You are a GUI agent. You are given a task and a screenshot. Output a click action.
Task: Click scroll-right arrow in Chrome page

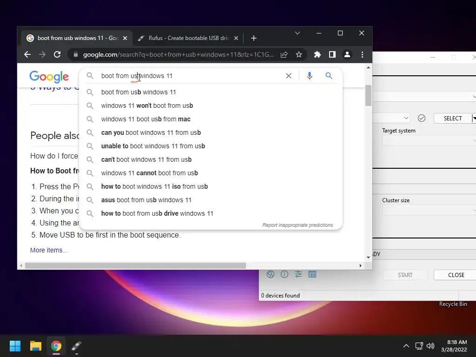(360, 265)
